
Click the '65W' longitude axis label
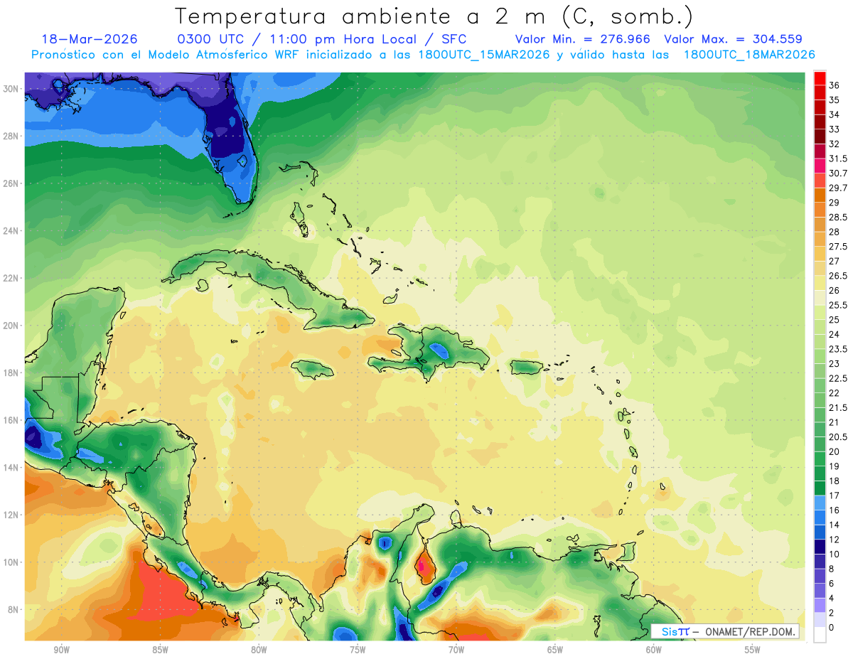555,650
